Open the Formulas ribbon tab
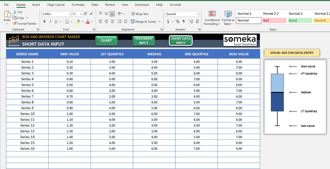This screenshot has height=169, width=330. point(78,5)
